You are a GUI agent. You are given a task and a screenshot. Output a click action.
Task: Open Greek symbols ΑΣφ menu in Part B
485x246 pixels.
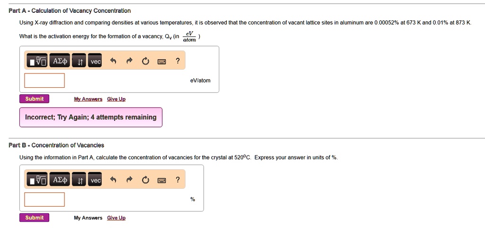pyautogui.click(x=60, y=180)
